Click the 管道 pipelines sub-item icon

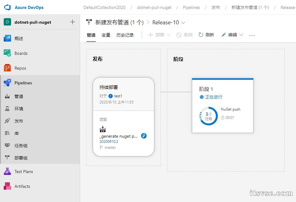(x=7, y=96)
